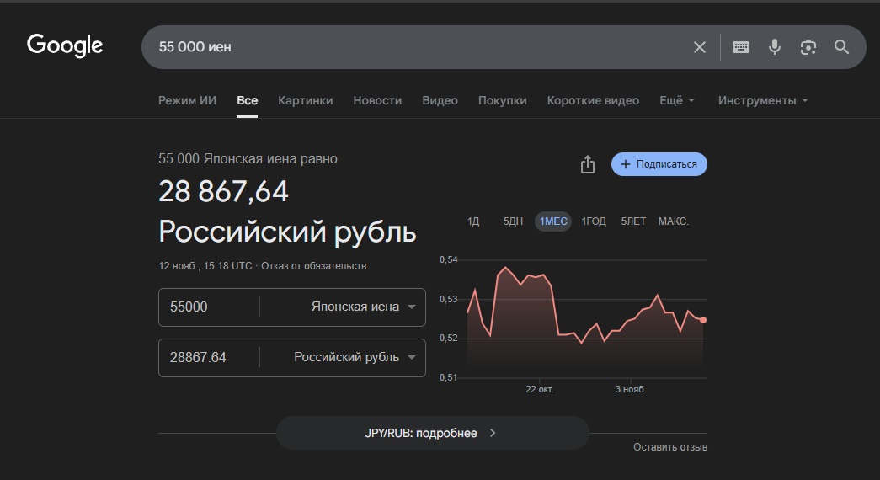Screen dimensions: 880x480
Task: Click the Подписаться button
Action: pos(659,164)
